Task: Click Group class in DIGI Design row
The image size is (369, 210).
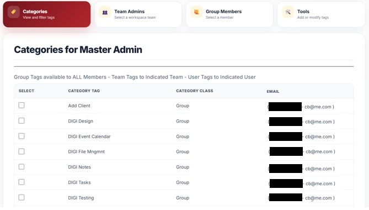Action: pos(183,121)
